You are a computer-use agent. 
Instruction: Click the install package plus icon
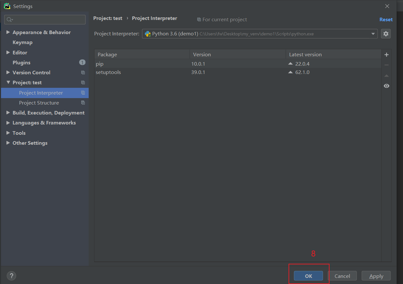387,55
